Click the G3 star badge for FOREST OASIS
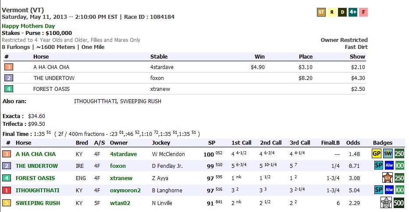 click(388, 178)
